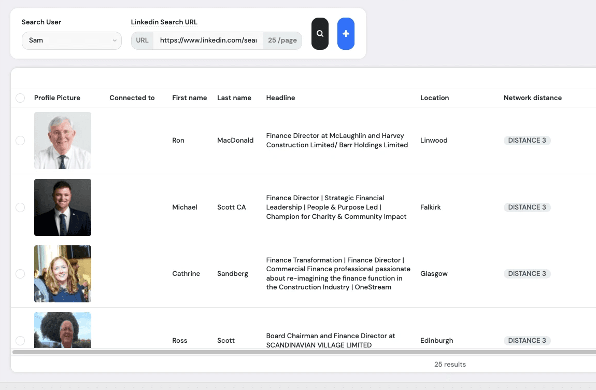Select the row checkbox for Ron MacDonald
This screenshot has height=390, width=596.
(20, 141)
